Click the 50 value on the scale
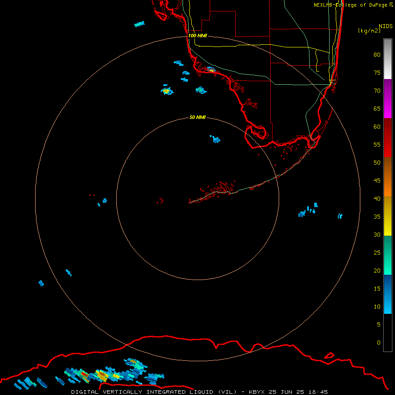Viewport: 395px width, 395px height. tap(377, 162)
